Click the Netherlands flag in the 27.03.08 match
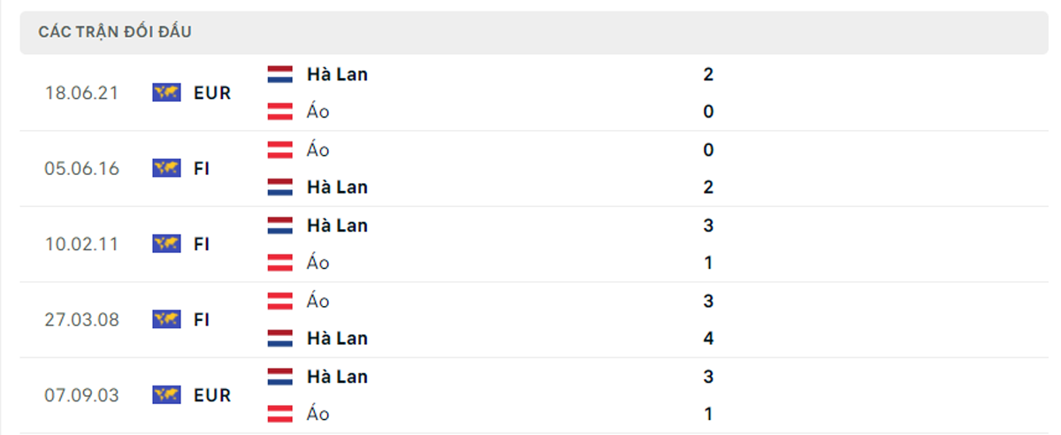 pos(280,338)
